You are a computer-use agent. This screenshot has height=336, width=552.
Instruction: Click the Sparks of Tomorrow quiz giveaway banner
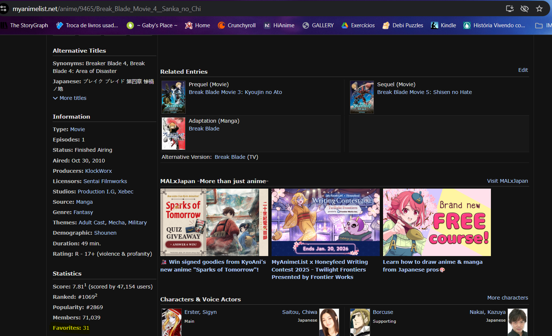coord(214,222)
